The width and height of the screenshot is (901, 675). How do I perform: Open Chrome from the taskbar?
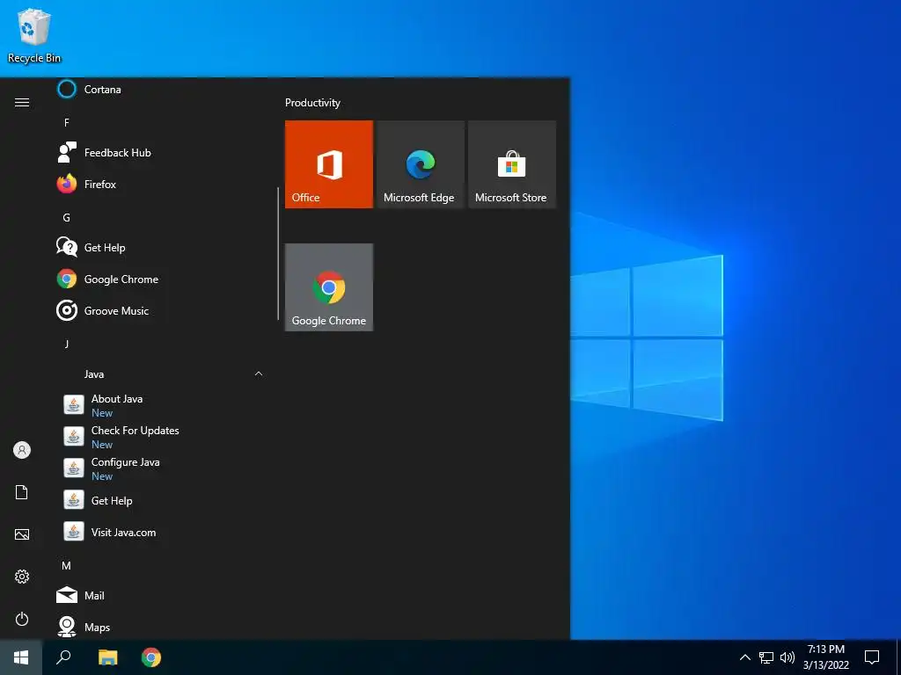point(151,657)
